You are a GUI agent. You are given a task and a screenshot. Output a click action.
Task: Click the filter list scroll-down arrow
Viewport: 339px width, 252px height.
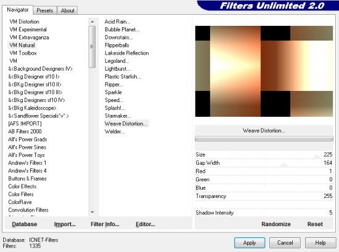click(92, 212)
